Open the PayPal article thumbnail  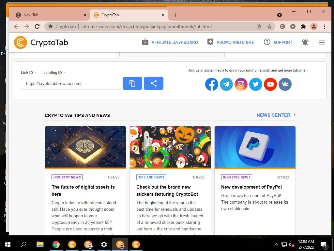[255, 147]
